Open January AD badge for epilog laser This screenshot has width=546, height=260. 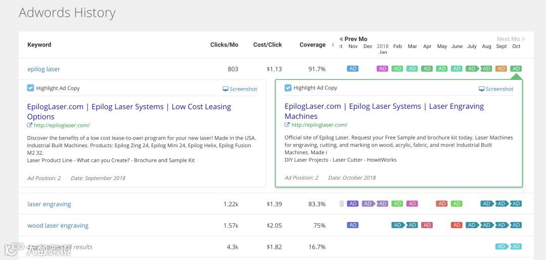point(382,69)
